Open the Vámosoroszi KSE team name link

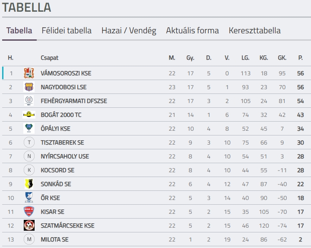66,73
